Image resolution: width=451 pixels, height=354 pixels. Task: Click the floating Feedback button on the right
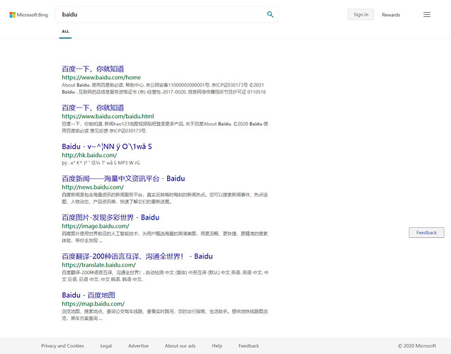pyautogui.click(x=426, y=233)
